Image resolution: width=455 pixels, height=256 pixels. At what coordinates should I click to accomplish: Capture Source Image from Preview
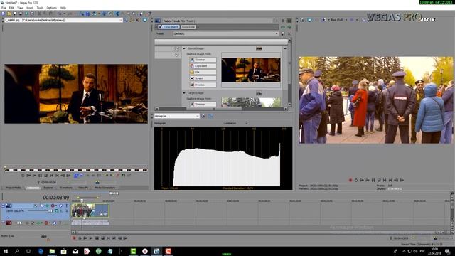tap(203, 85)
